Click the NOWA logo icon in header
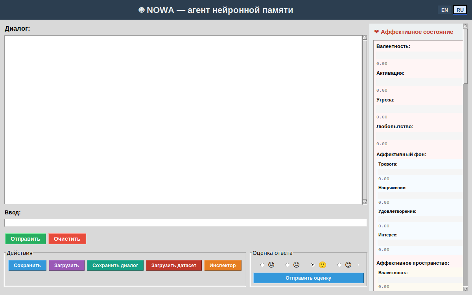The height and width of the screenshot is (295, 472). pos(142,10)
